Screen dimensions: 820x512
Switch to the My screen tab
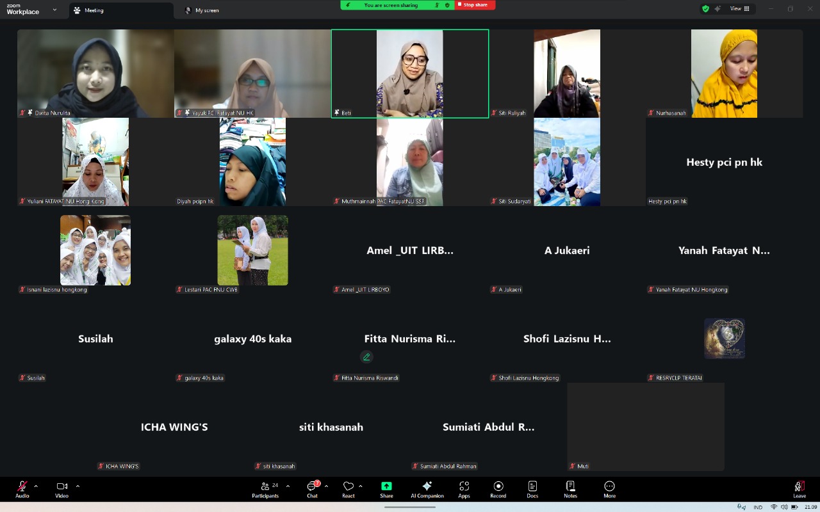pyautogui.click(x=202, y=10)
